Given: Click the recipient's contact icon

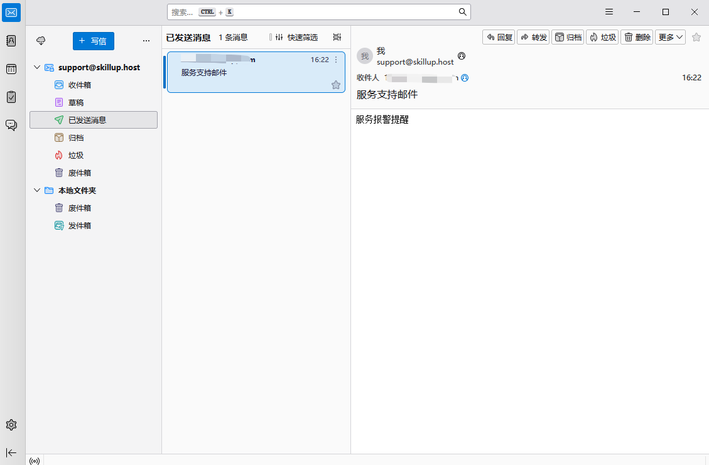Looking at the screenshot, I should 465,78.
